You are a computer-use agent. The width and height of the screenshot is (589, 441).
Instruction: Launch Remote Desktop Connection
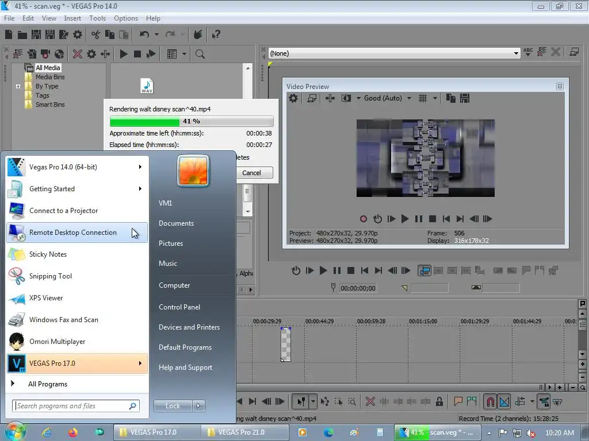(77, 233)
